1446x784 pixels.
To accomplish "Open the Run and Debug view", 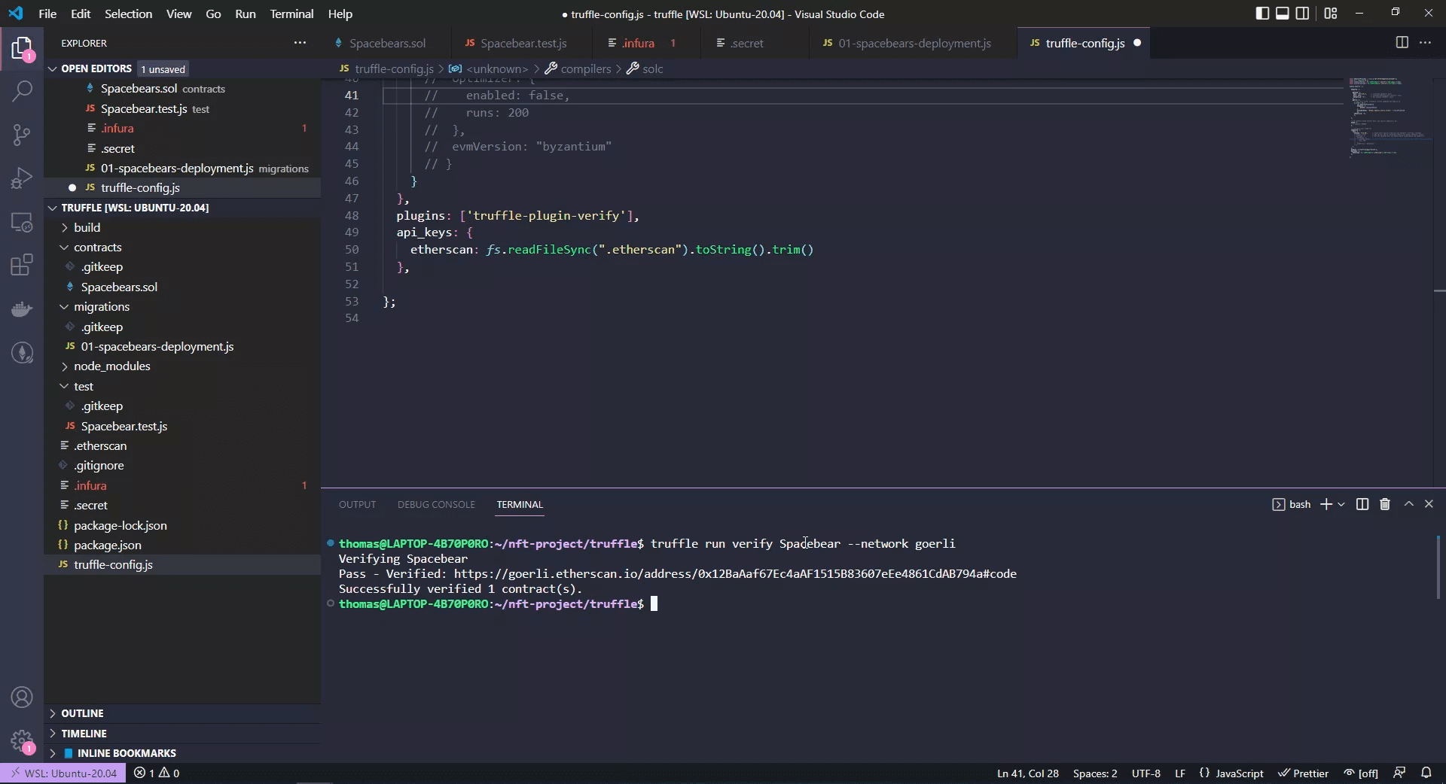I will click(22, 178).
